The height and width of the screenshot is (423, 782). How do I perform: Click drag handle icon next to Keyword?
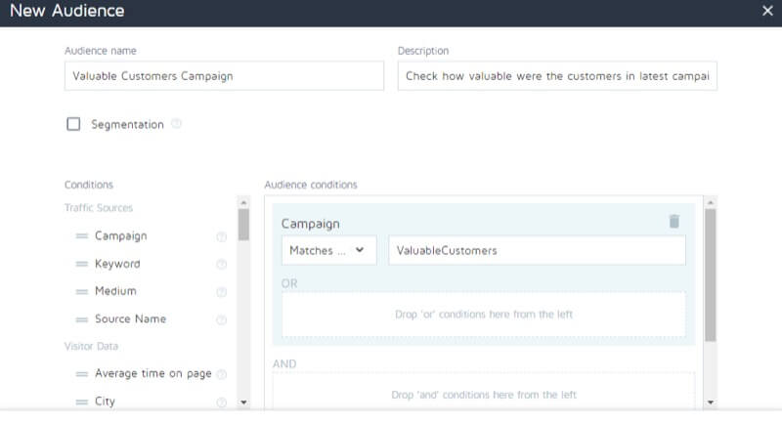tap(81, 264)
